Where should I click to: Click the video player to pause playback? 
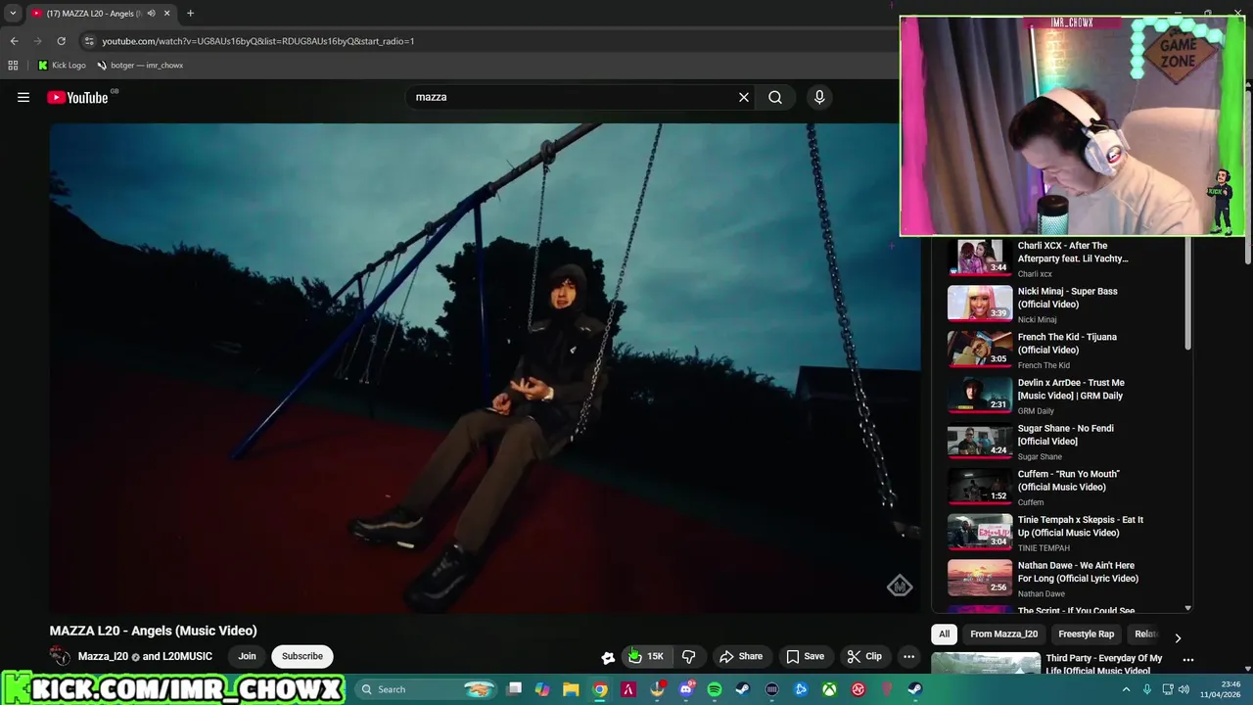[x=485, y=367]
